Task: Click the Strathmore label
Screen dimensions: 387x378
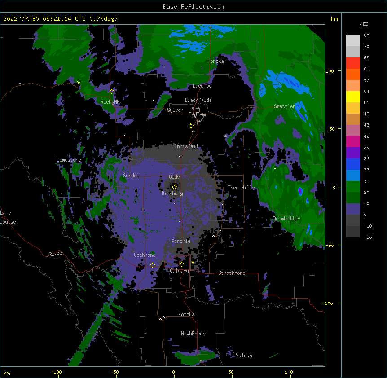Action: (x=232, y=273)
